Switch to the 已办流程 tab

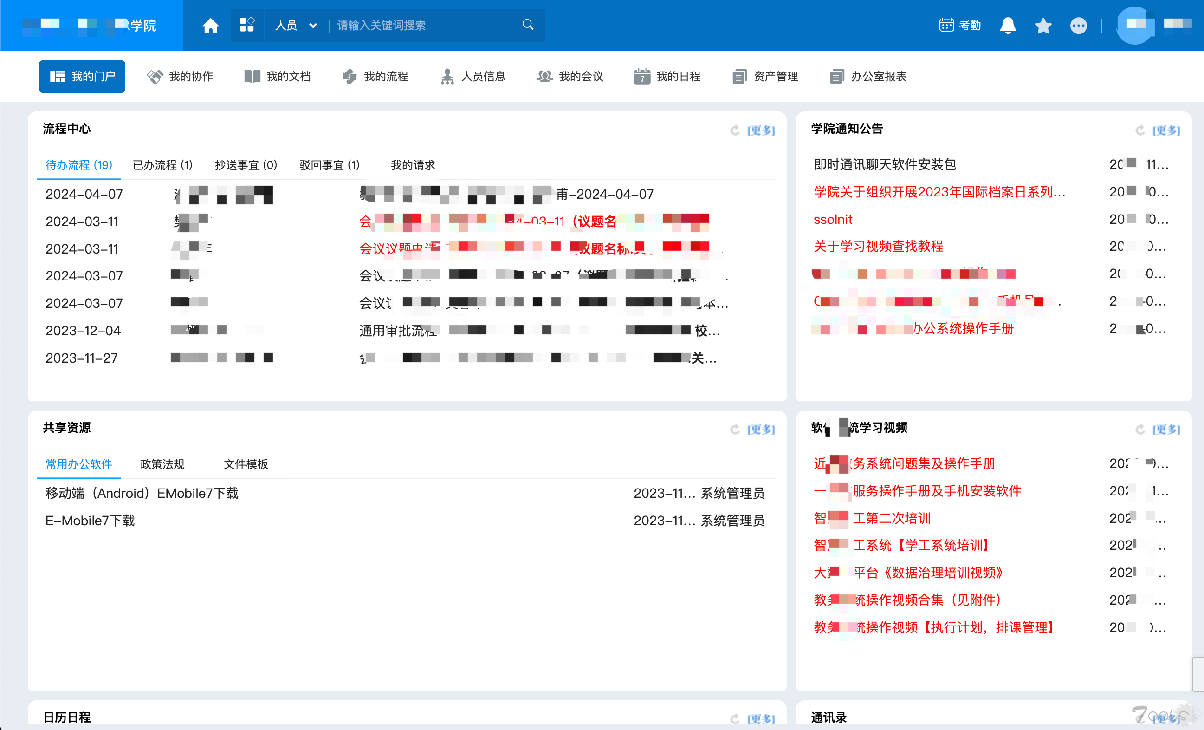click(x=162, y=165)
